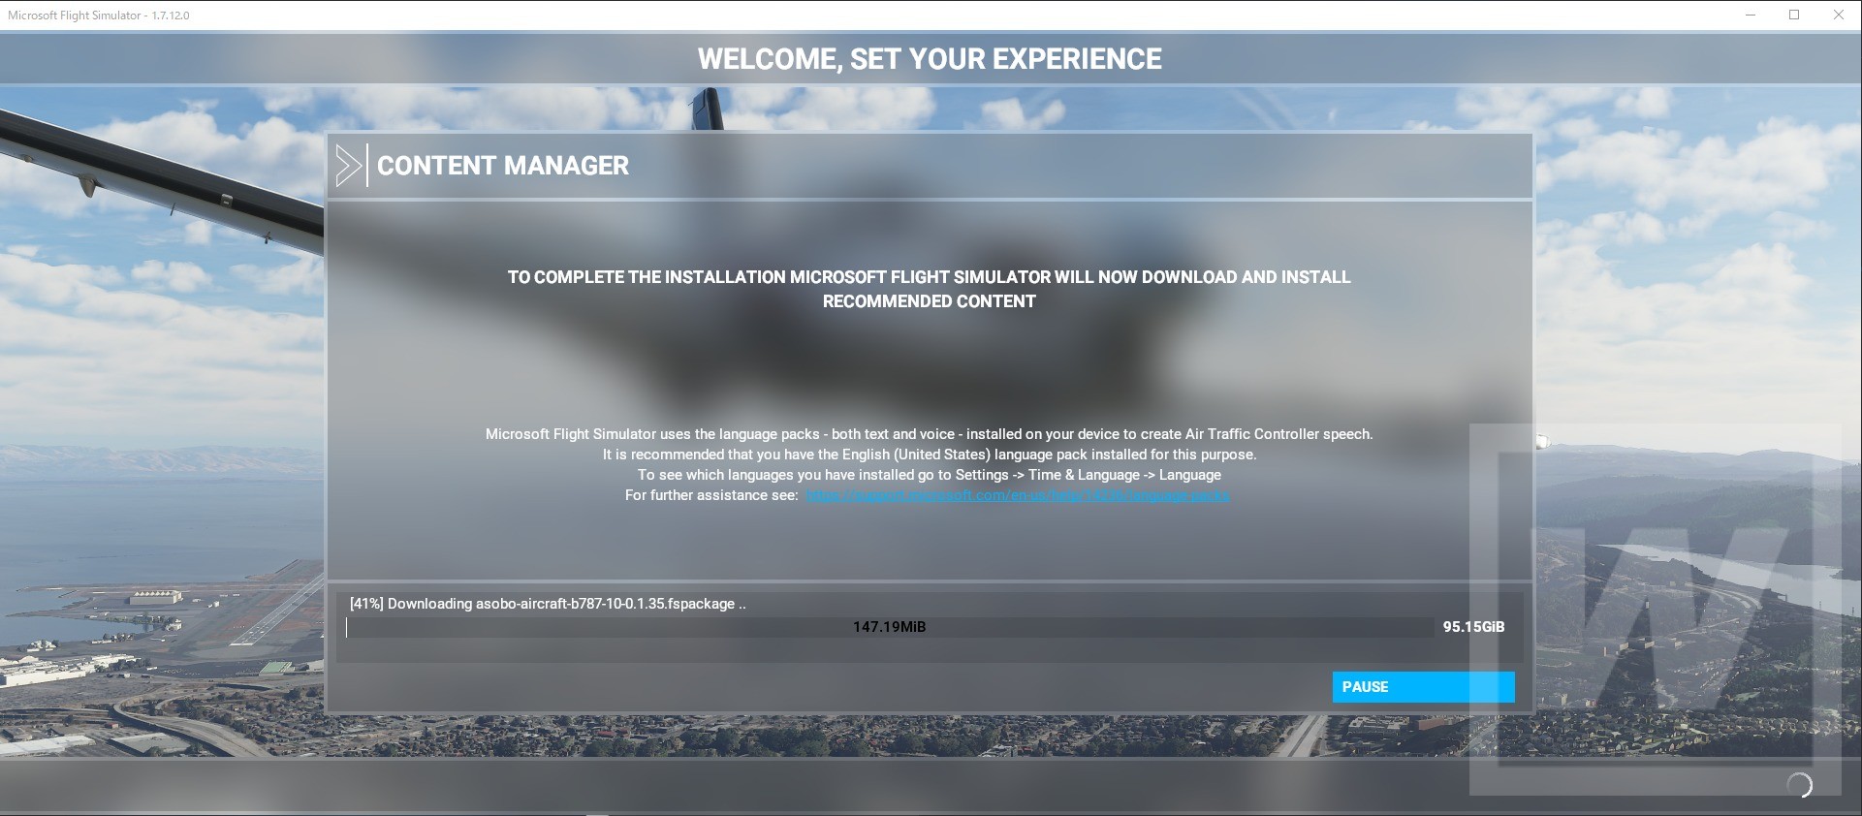Click the Downloading asobo-aircraft-b787 status line
This screenshot has height=816, width=1862.
point(548,604)
